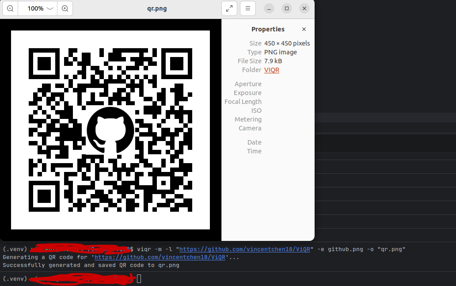Open GitHub URL in 'Generating a QR code' line
The width and height of the screenshot is (456, 286).
click(x=160, y=257)
